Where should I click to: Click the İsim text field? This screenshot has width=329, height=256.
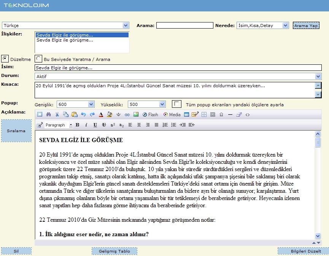(x=178, y=68)
